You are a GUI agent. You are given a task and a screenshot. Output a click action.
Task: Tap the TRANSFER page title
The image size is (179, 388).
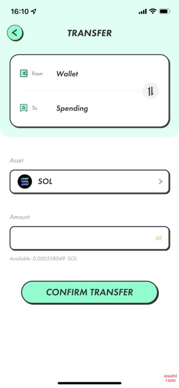(x=89, y=33)
